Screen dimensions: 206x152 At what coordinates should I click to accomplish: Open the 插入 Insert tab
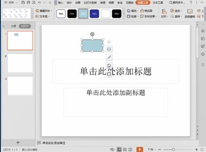click(61, 2)
